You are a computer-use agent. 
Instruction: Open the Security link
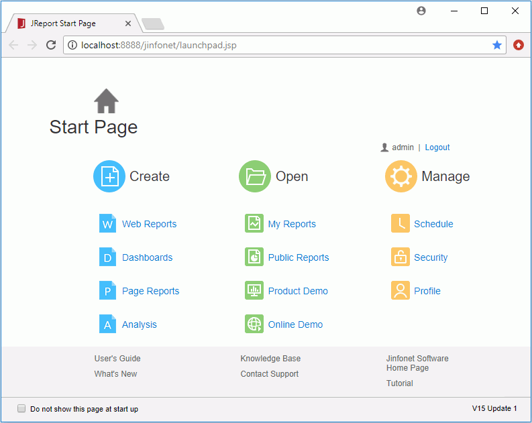[431, 257]
